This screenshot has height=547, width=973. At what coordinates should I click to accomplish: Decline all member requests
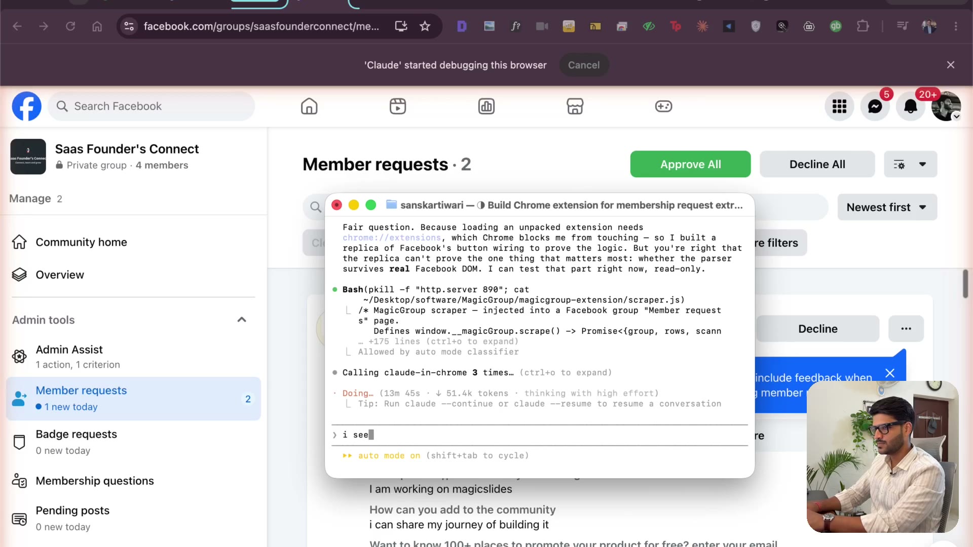coord(817,164)
